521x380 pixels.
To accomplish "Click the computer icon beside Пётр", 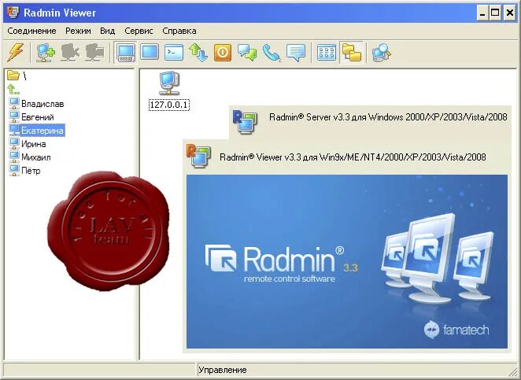I will click(x=14, y=170).
